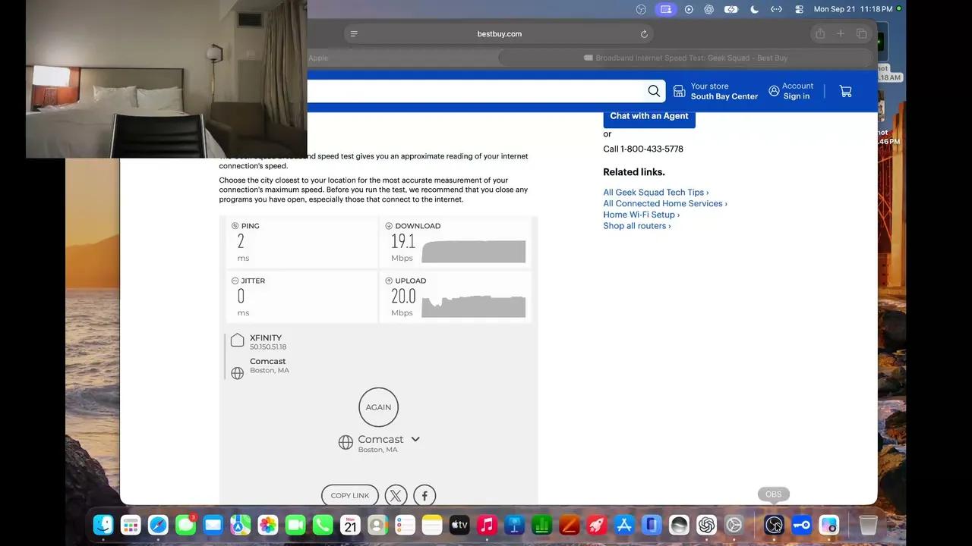Open the battery status in menu bar
The width and height of the screenshot is (972, 546).
(731, 9)
